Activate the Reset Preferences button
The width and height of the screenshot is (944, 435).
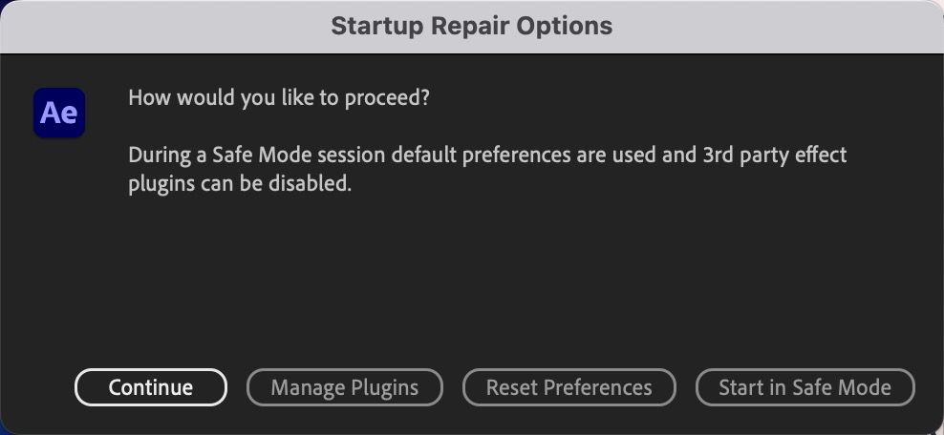pos(569,387)
